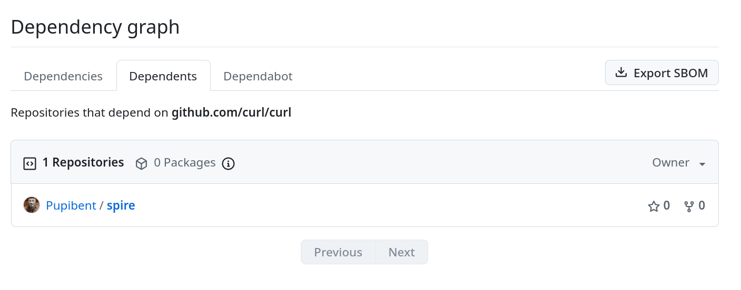741x290 pixels.
Task: Click the download icon on Export SBOM
Action: (x=621, y=72)
